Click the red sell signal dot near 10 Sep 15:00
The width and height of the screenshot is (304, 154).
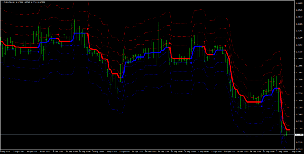click(x=88, y=29)
